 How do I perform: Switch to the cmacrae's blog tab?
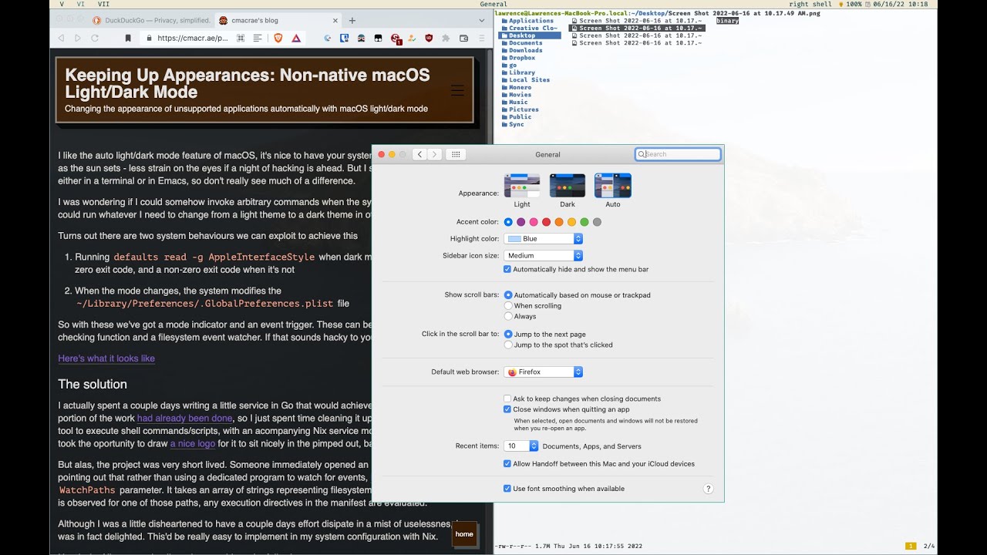279,21
